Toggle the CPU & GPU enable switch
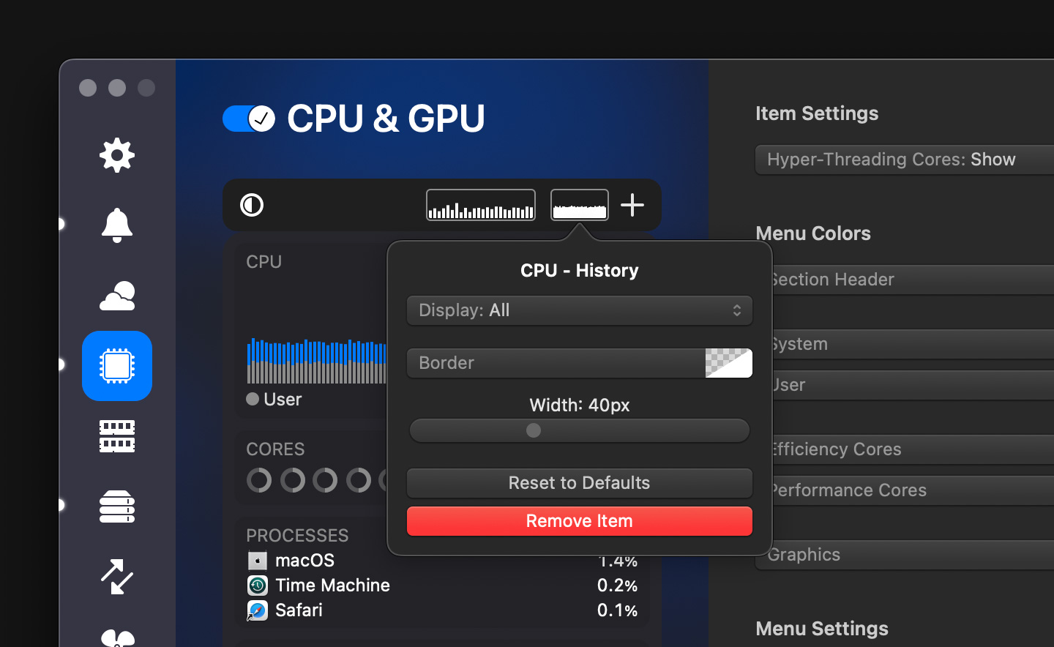Image resolution: width=1054 pixels, height=647 pixels. [249, 119]
